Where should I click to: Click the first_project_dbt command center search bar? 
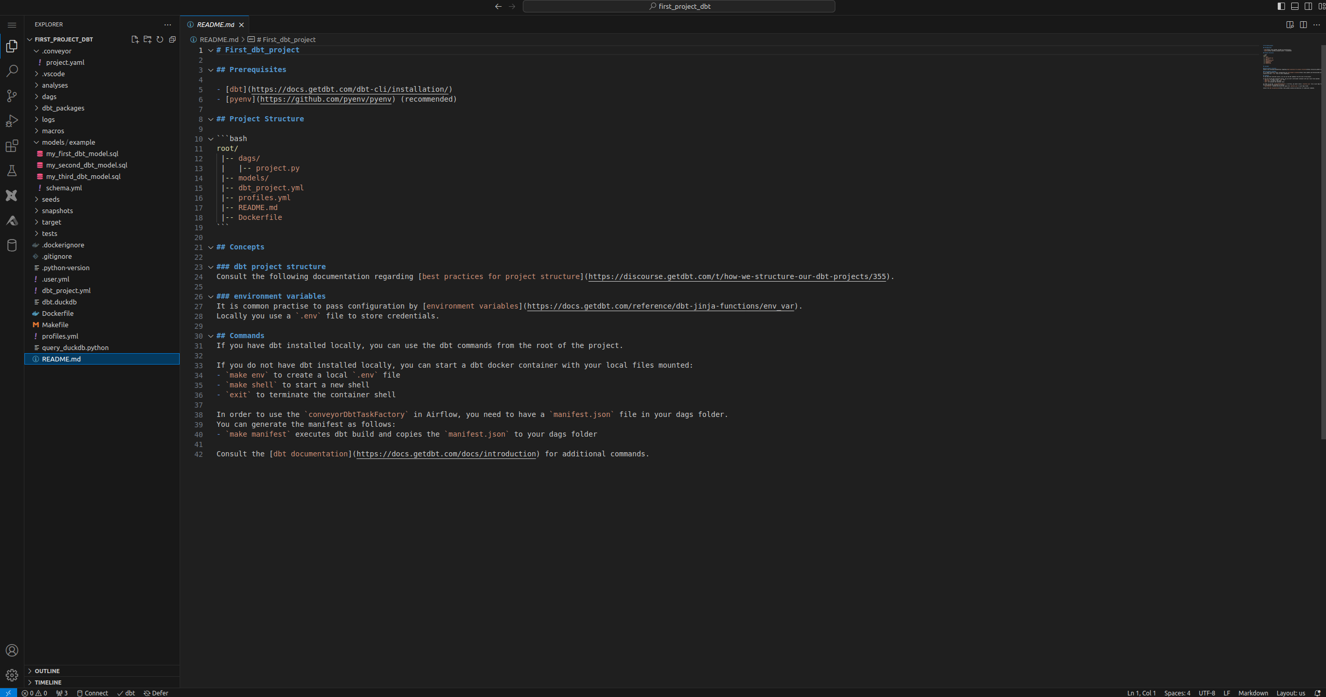[679, 6]
